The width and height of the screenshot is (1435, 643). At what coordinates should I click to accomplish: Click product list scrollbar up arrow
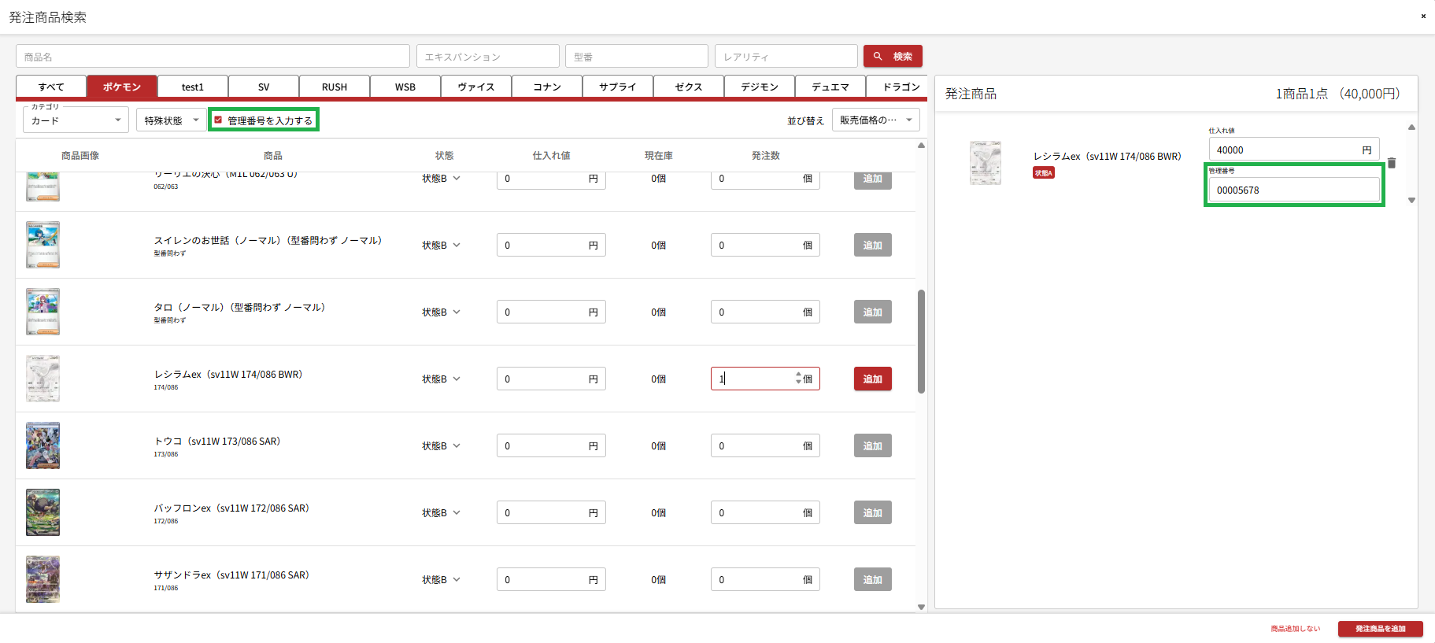click(921, 146)
